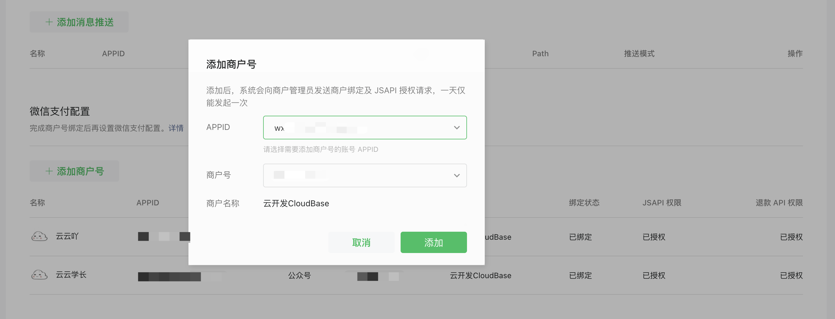The height and width of the screenshot is (319, 835).
Task: Click the 推送模式 column header
Action: pos(639,54)
